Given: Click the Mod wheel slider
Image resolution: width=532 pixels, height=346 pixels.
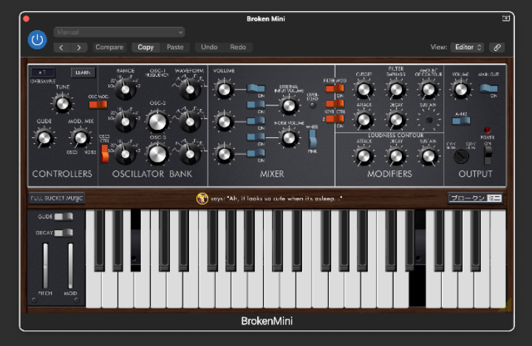Looking at the screenshot, I should (x=71, y=266).
